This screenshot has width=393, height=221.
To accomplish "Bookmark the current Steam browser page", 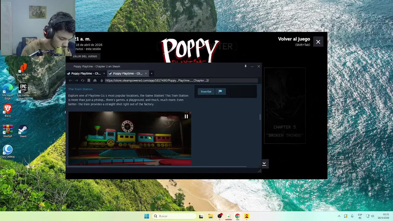I will (89, 80).
